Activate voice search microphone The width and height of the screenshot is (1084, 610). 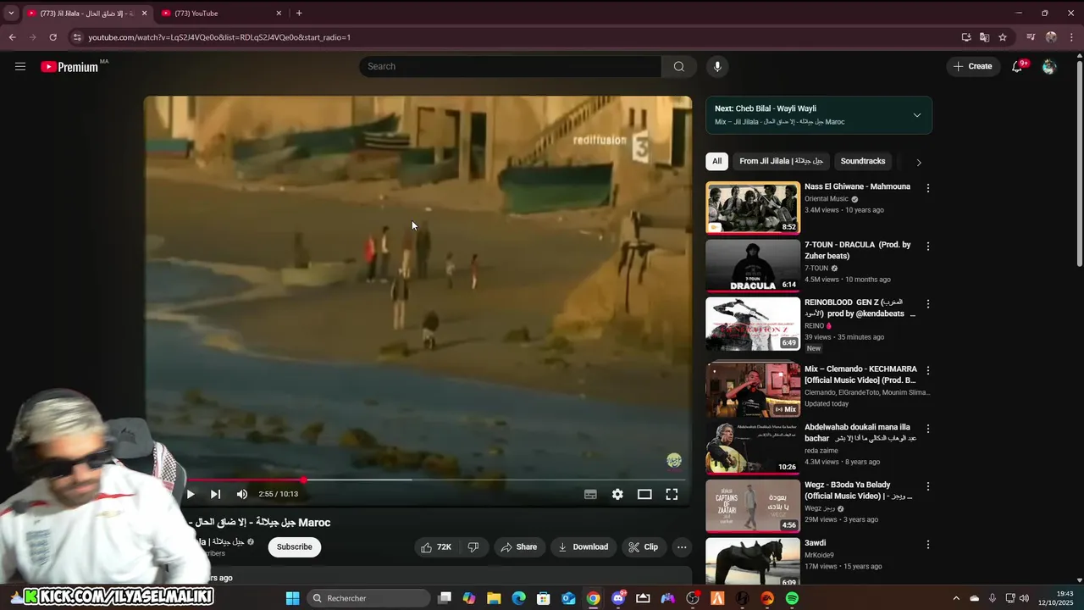(x=717, y=66)
